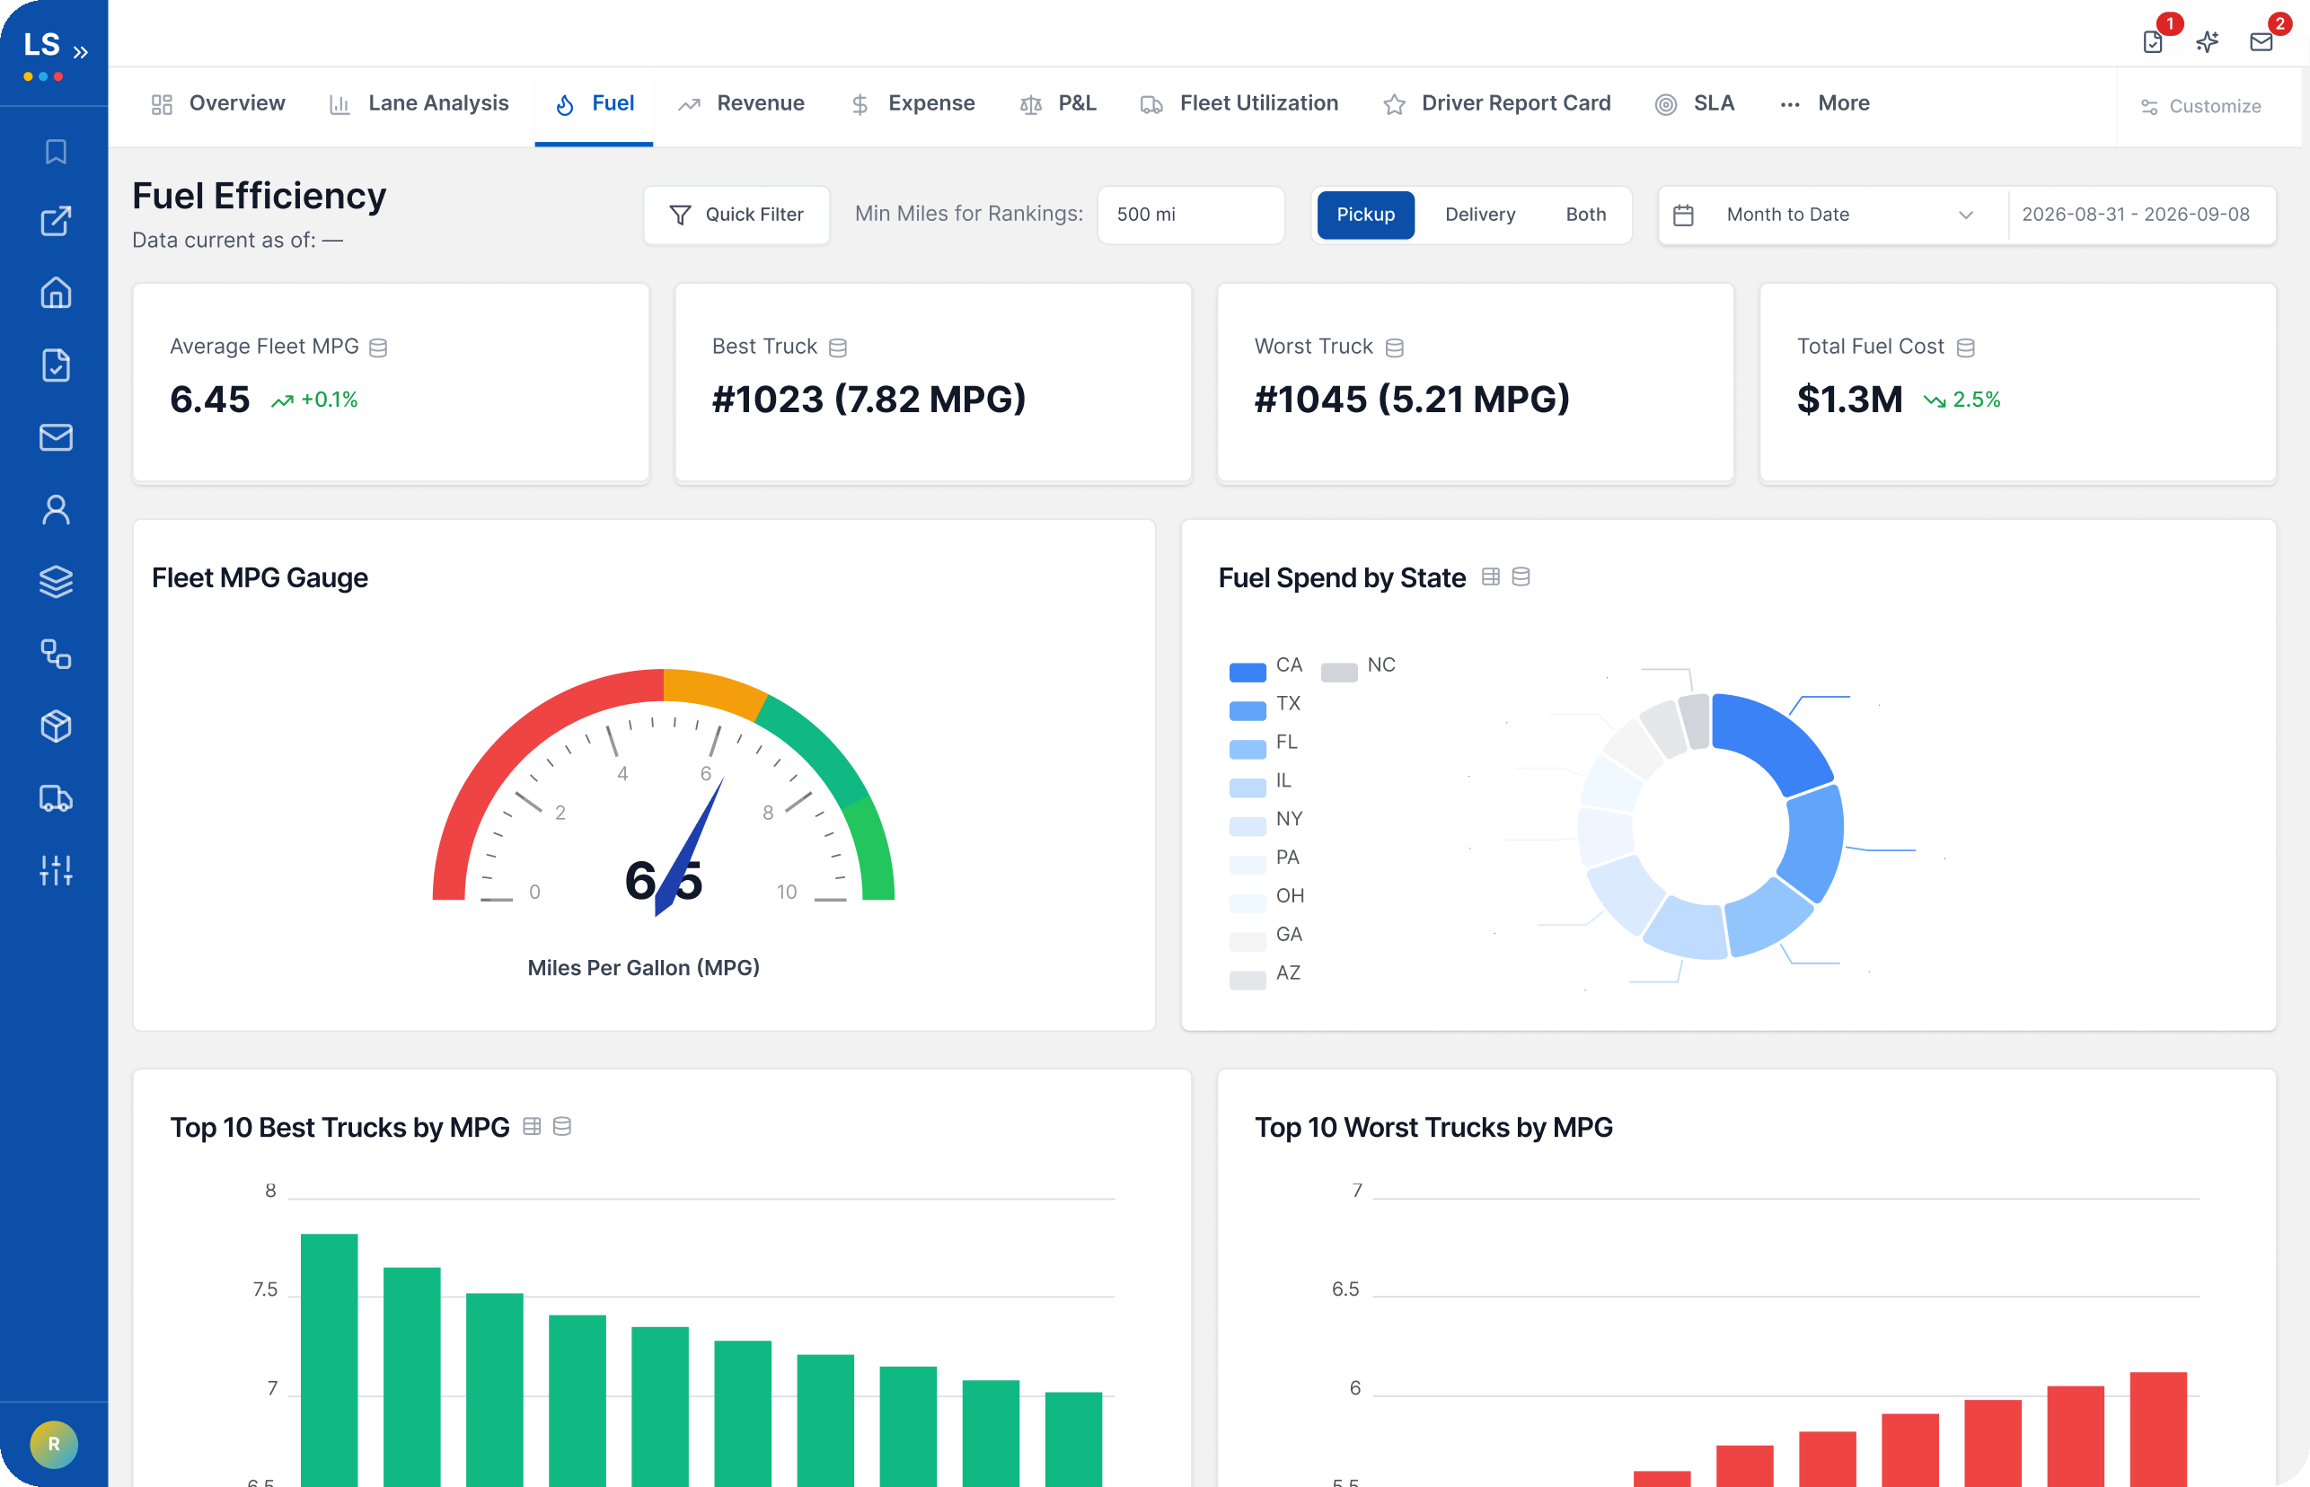This screenshot has width=2310, height=1487.
Task: Show data source icon for Total Fuel Cost
Action: (1965, 348)
